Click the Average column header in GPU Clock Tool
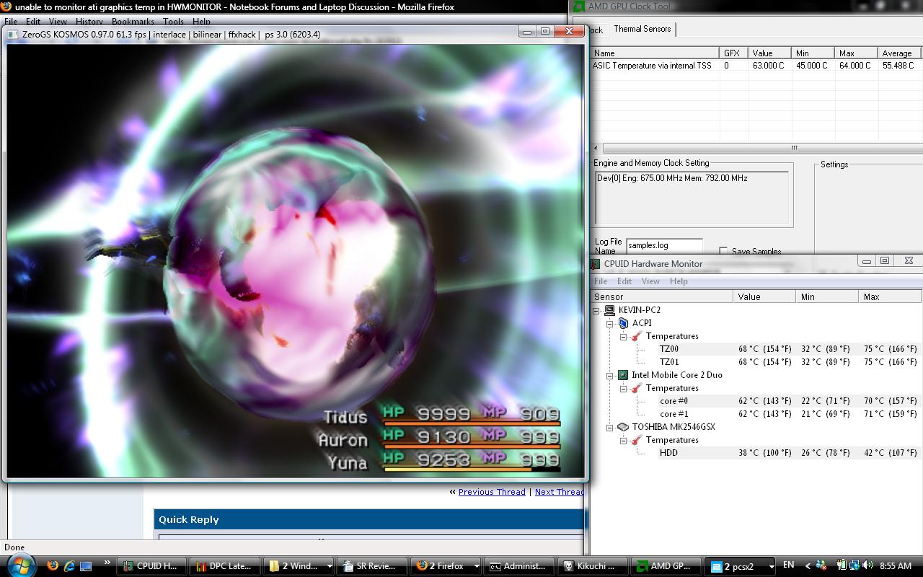Screen dimensions: 923x577 pyautogui.click(x=898, y=53)
